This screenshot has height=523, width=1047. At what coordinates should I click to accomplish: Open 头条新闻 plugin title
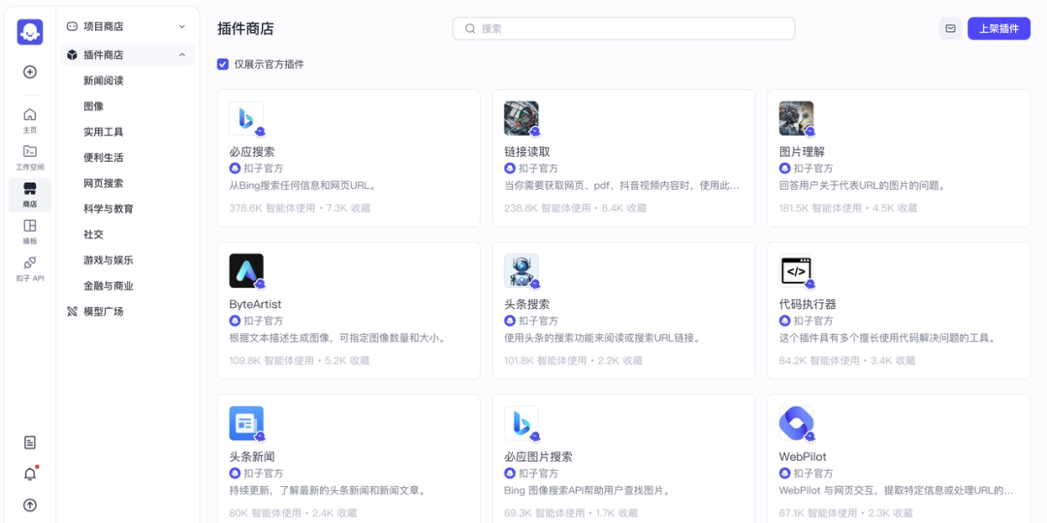point(252,457)
